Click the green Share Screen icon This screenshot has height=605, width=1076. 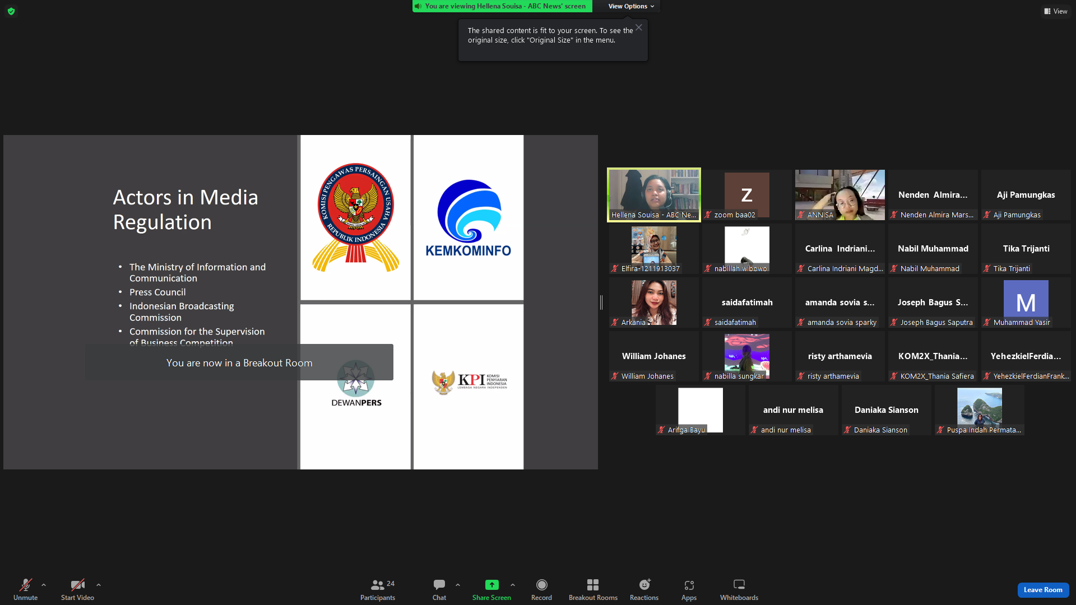(x=491, y=585)
